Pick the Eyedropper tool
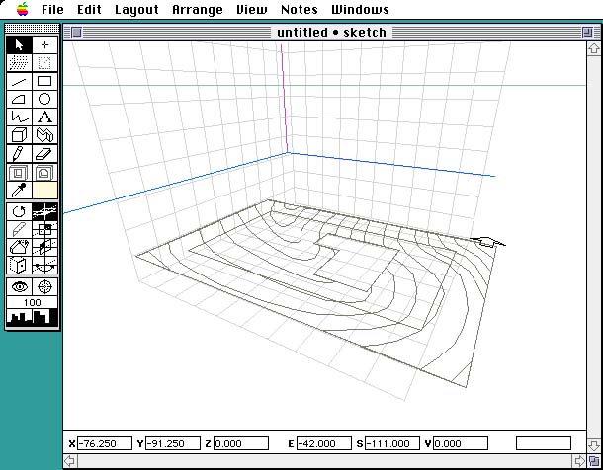603x470 pixels. [x=19, y=189]
